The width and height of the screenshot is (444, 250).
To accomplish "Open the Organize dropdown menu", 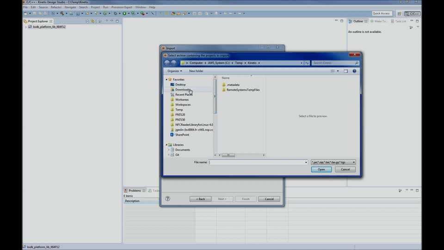I will pos(174,71).
